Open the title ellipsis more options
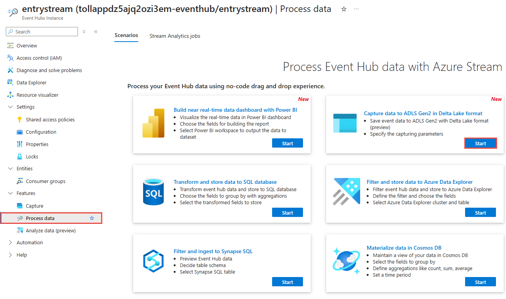This screenshot has width=506, height=299. [x=356, y=9]
